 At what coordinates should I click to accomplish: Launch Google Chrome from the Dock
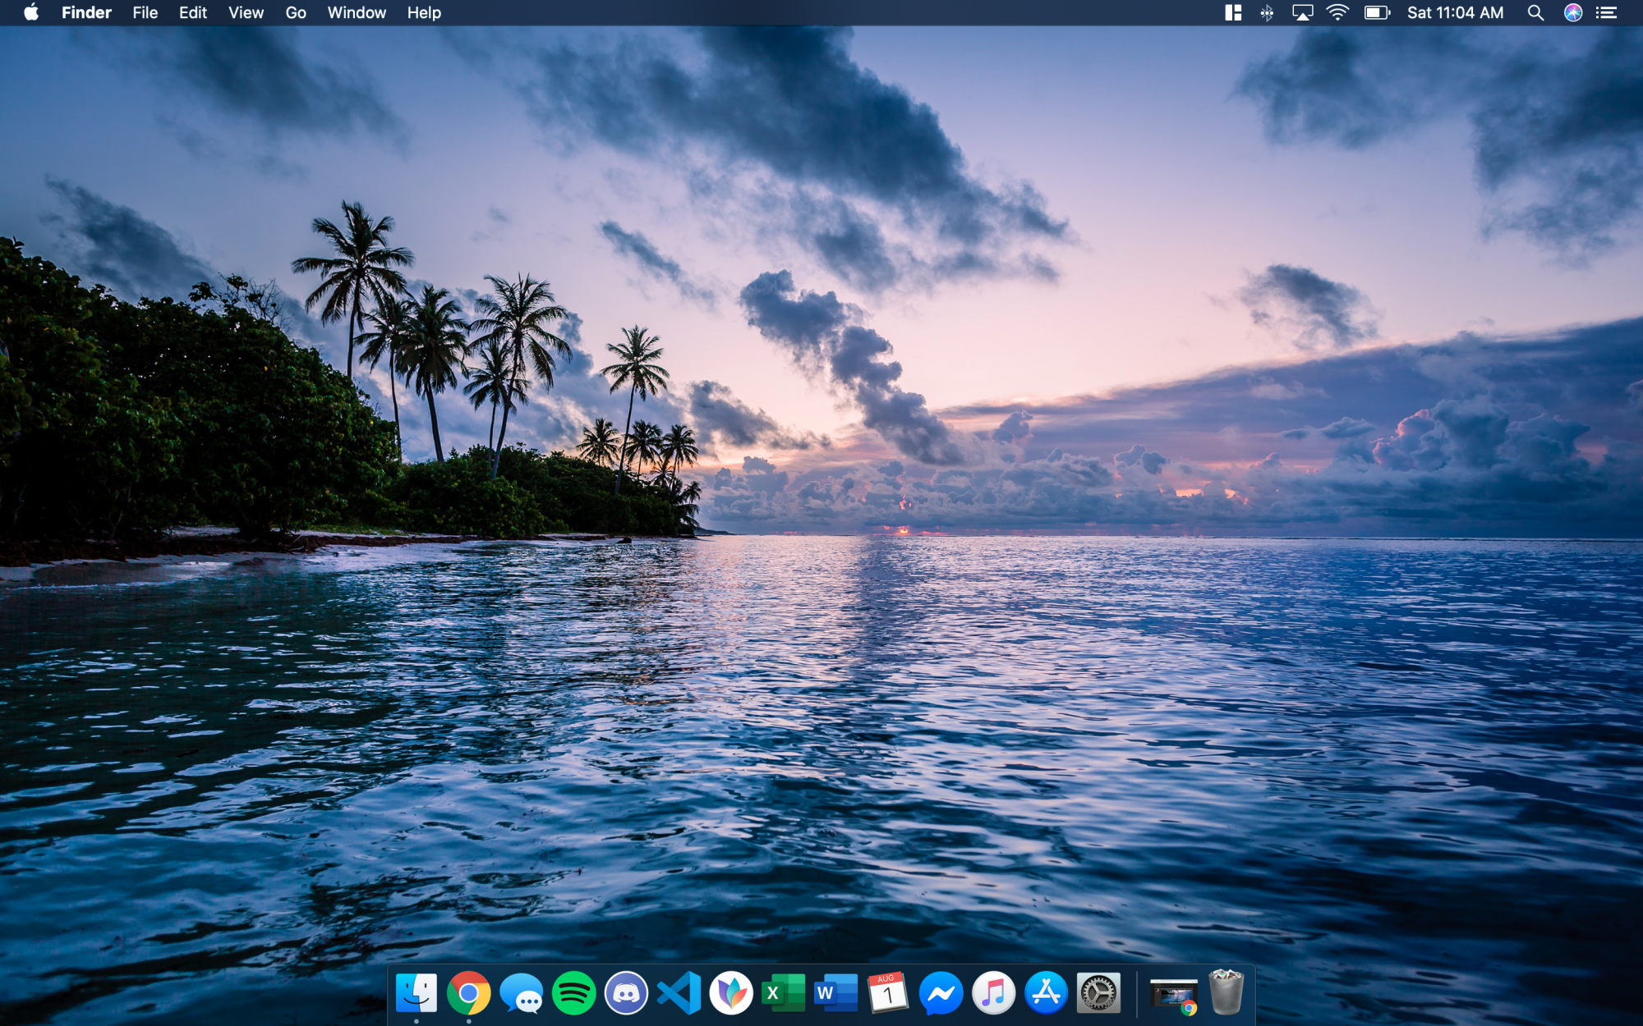(469, 993)
